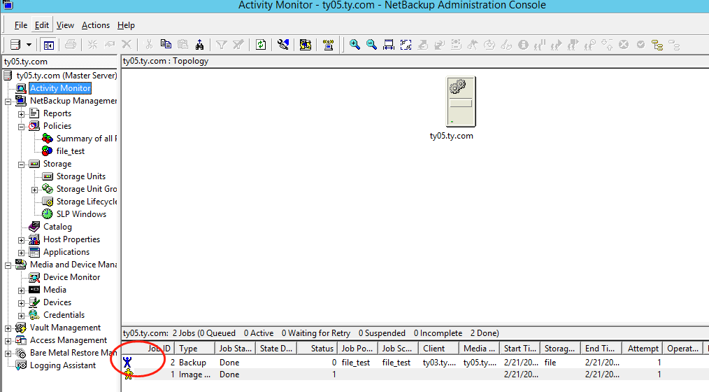Click the grayed-out tree layout icon
The width and height of the screenshot is (709, 392).
coord(674,45)
